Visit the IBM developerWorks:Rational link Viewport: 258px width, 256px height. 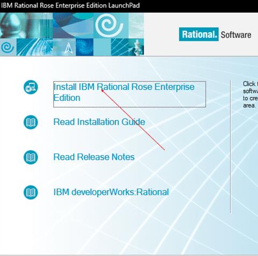tap(111, 192)
